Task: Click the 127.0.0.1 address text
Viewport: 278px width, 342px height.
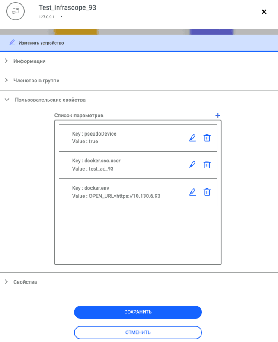Action: tap(46, 17)
